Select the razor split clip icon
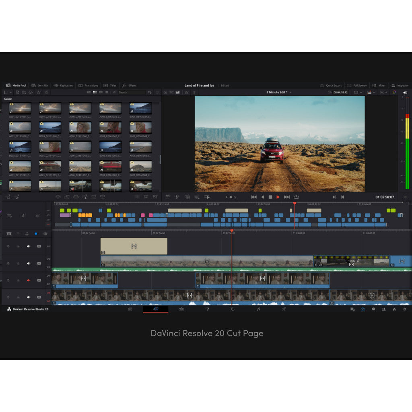This screenshot has width=412, height=412. [x=27, y=234]
